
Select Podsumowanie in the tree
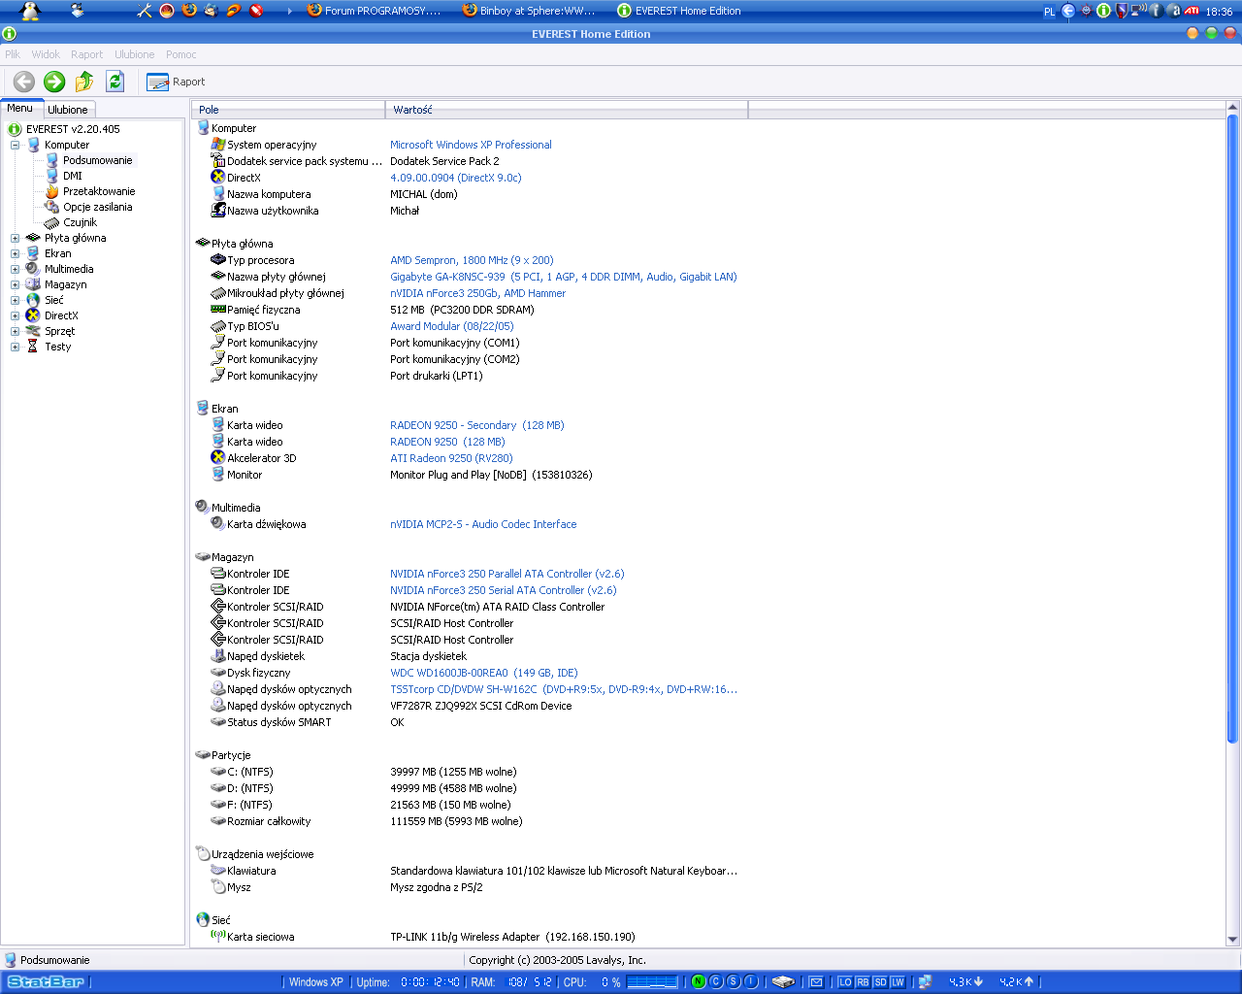pos(98,160)
